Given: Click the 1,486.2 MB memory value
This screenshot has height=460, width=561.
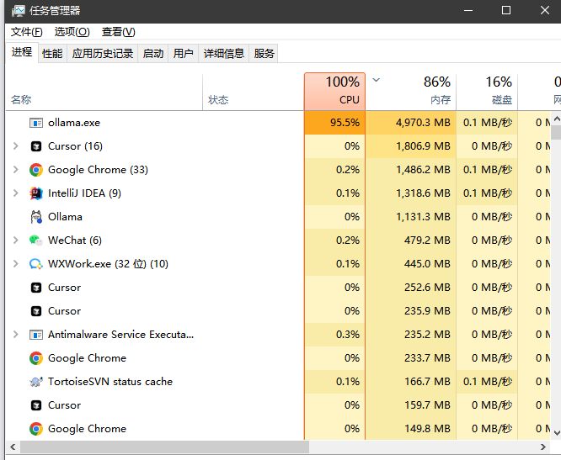Looking at the screenshot, I should 423,170.
